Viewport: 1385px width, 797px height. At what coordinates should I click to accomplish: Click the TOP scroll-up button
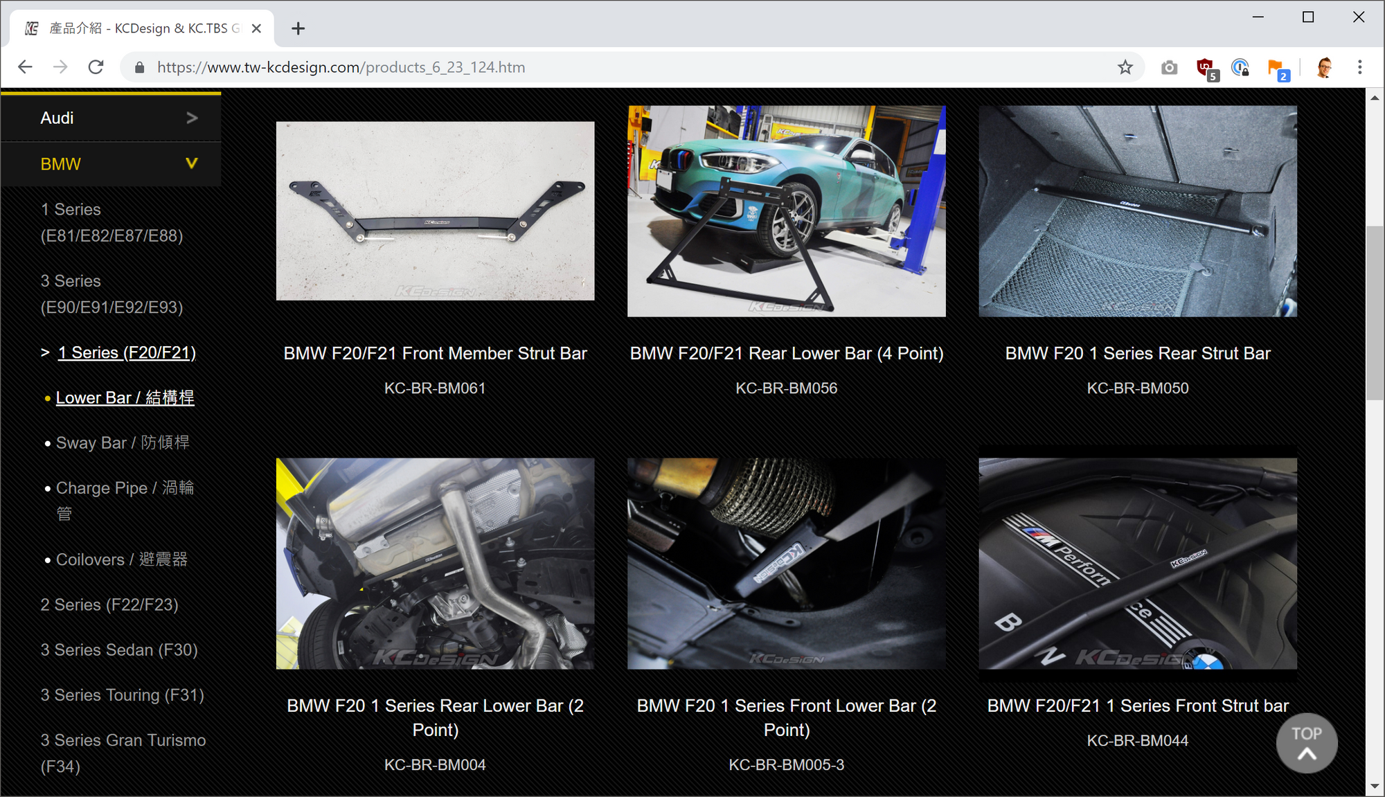pos(1306,743)
